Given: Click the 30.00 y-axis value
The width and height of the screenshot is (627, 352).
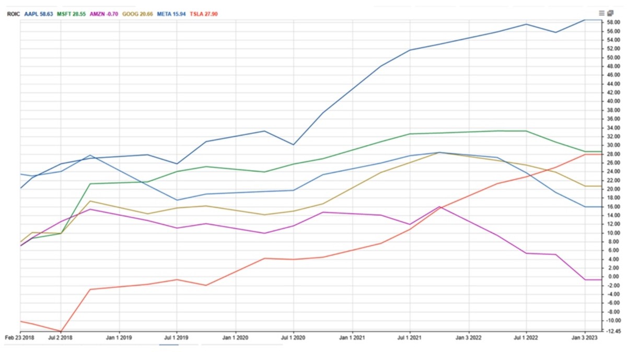Looking at the screenshot, I should 613,145.
